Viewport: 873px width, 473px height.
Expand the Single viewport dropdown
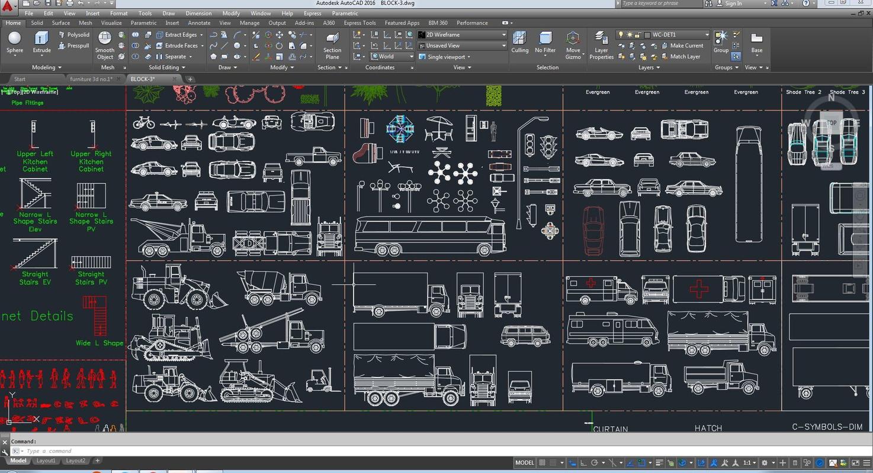coord(444,57)
